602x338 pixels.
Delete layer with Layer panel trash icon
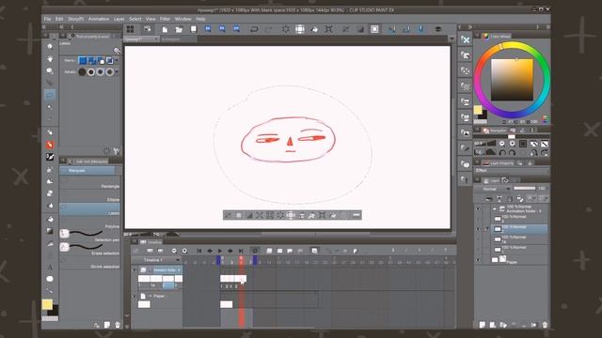pos(545,325)
